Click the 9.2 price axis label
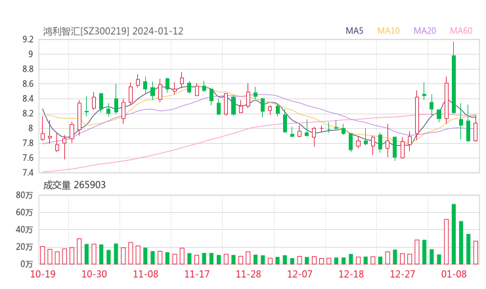 [x=28, y=39]
